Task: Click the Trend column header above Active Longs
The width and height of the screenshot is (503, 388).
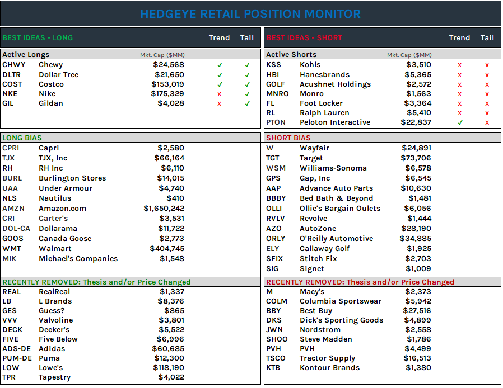Action: tap(220, 38)
